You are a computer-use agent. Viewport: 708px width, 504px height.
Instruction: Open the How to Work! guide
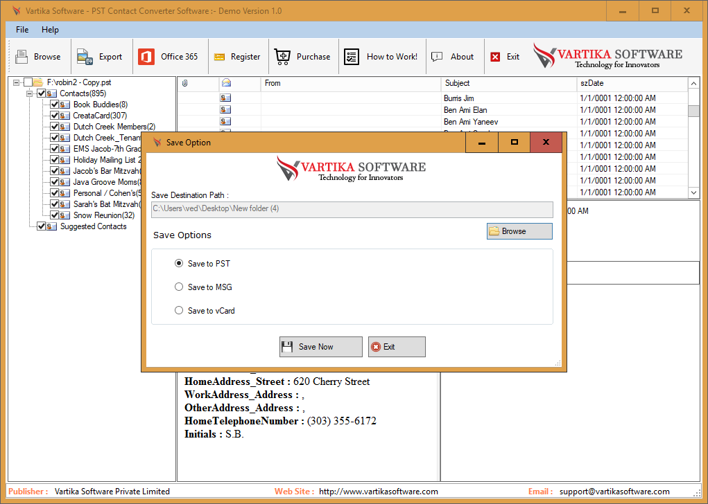[381, 57]
